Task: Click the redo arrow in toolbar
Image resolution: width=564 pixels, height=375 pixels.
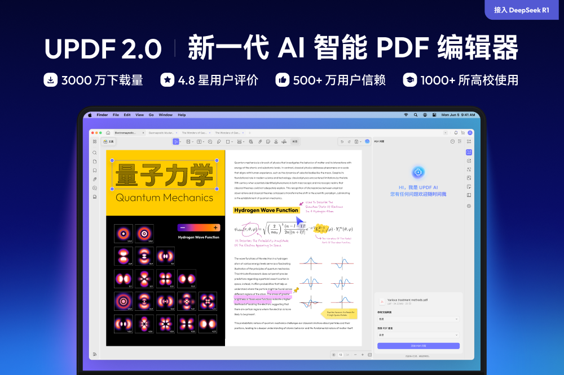Action: coord(349,141)
